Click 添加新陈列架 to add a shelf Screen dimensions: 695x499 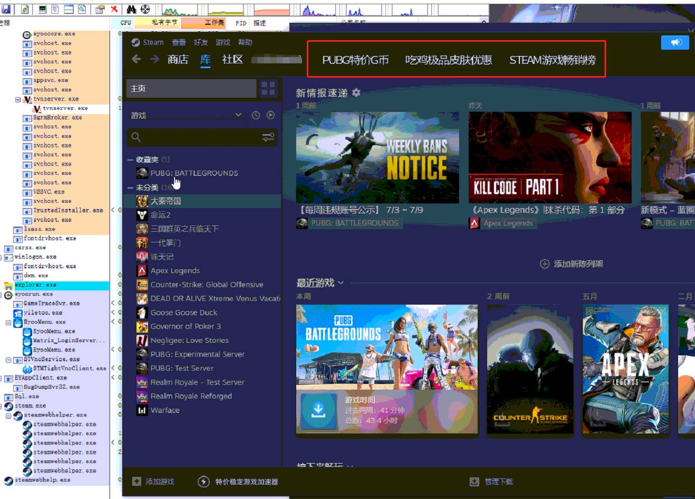coord(571,263)
